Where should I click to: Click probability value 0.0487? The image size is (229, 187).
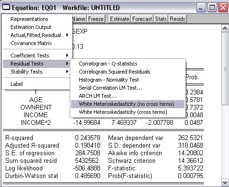(194, 122)
